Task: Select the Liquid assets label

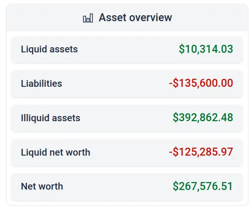Action: coord(49,49)
